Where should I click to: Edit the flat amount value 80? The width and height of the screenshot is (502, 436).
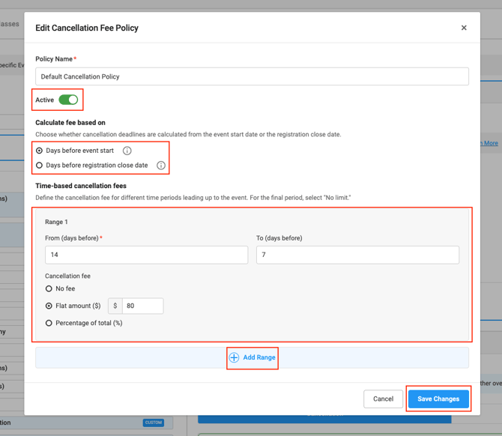click(x=143, y=306)
